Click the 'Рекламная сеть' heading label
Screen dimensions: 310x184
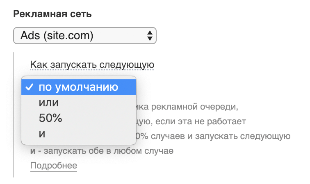tap(52, 14)
